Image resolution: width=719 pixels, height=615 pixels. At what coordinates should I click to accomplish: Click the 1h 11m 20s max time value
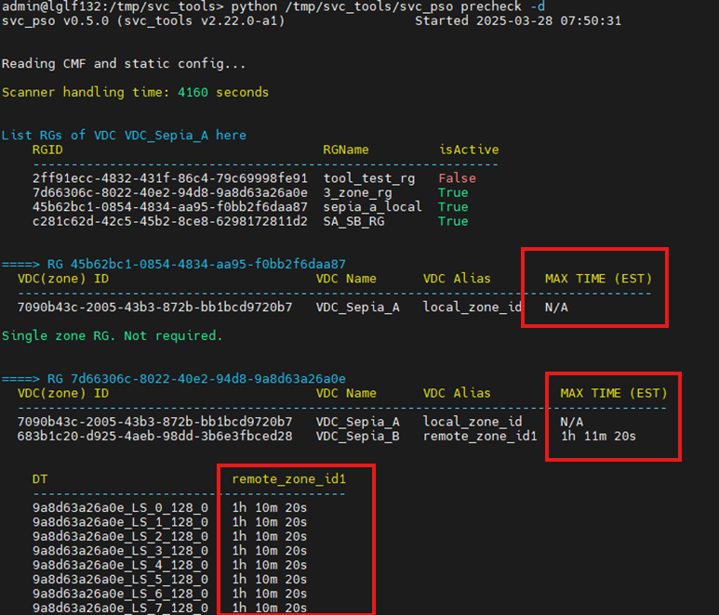(x=599, y=436)
